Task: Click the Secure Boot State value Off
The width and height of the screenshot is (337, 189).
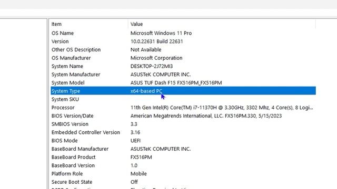Action: tap(134, 182)
